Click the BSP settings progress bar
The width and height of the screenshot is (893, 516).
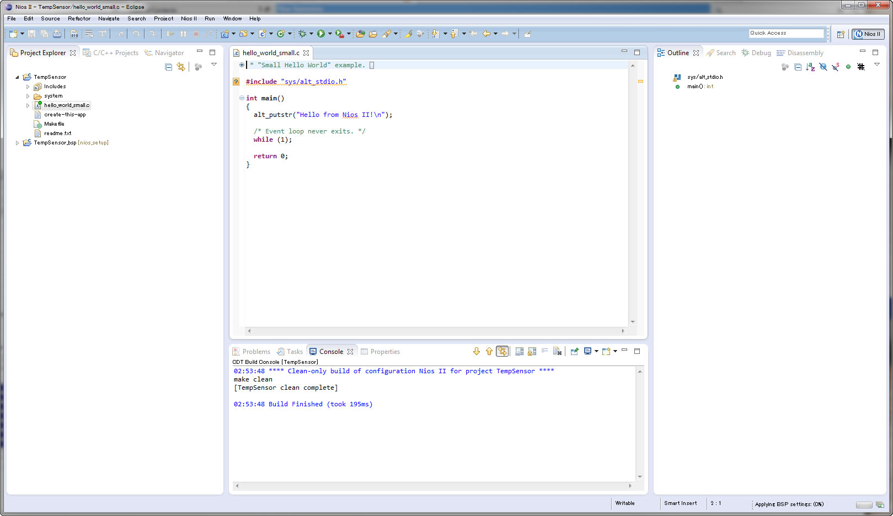coord(864,504)
